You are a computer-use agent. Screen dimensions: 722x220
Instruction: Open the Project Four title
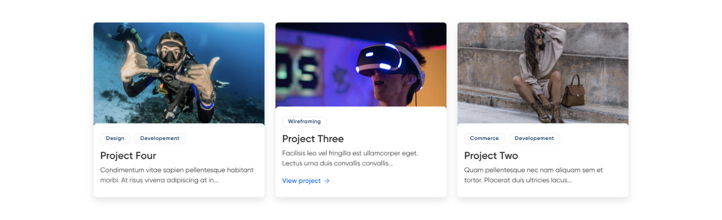tap(128, 155)
